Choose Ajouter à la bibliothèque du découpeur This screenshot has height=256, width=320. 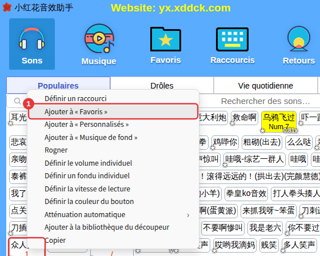tap(113, 227)
